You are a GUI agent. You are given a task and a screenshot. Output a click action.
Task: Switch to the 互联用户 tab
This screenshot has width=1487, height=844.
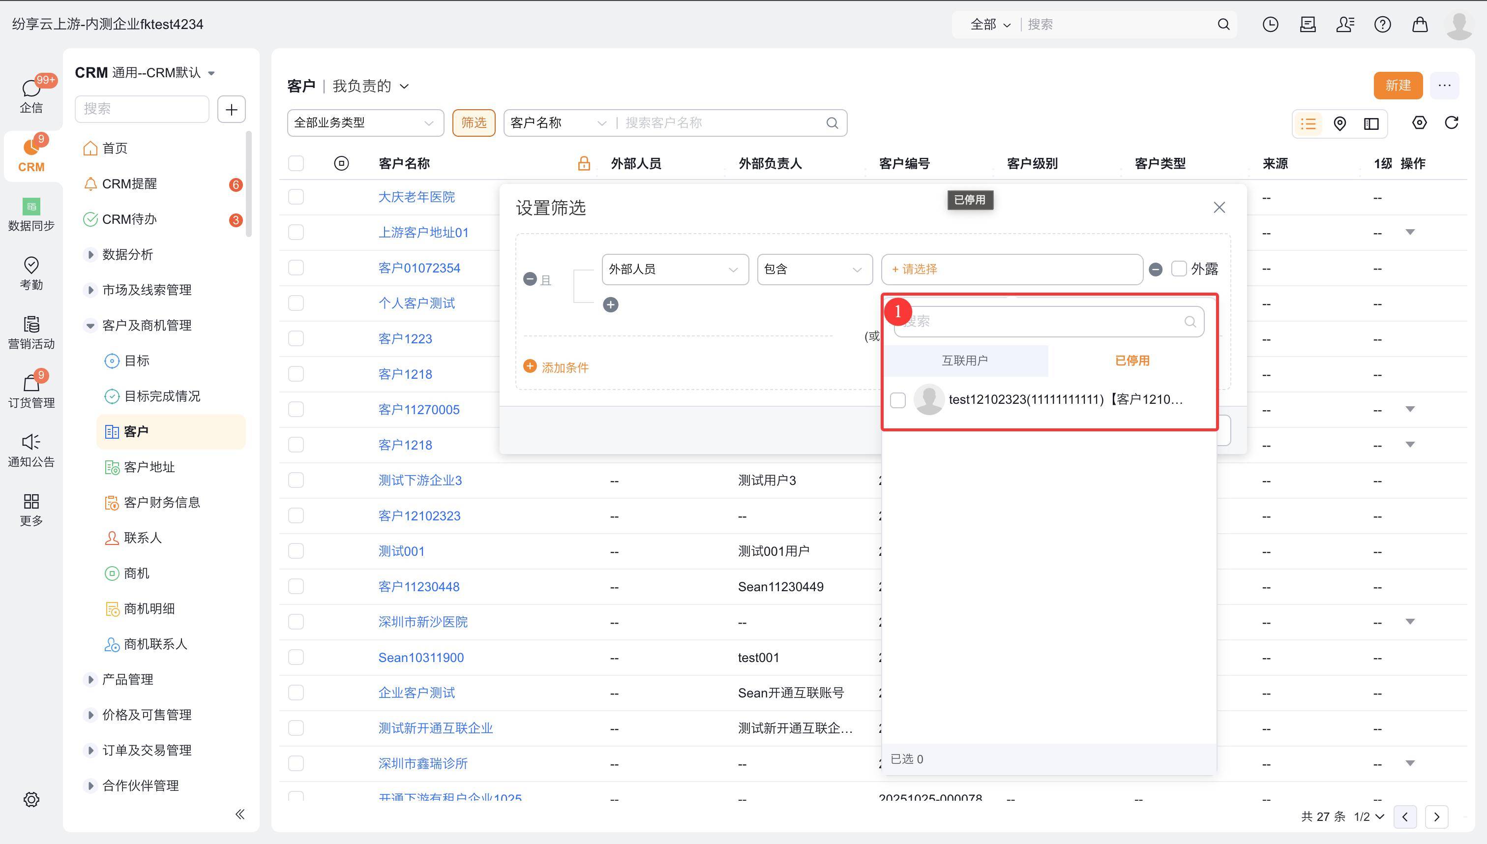coord(965,361)
